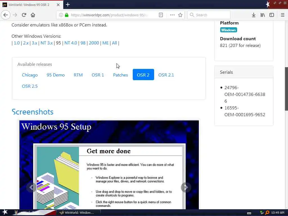Show next screenshot with right arrow

pos(186,187)
